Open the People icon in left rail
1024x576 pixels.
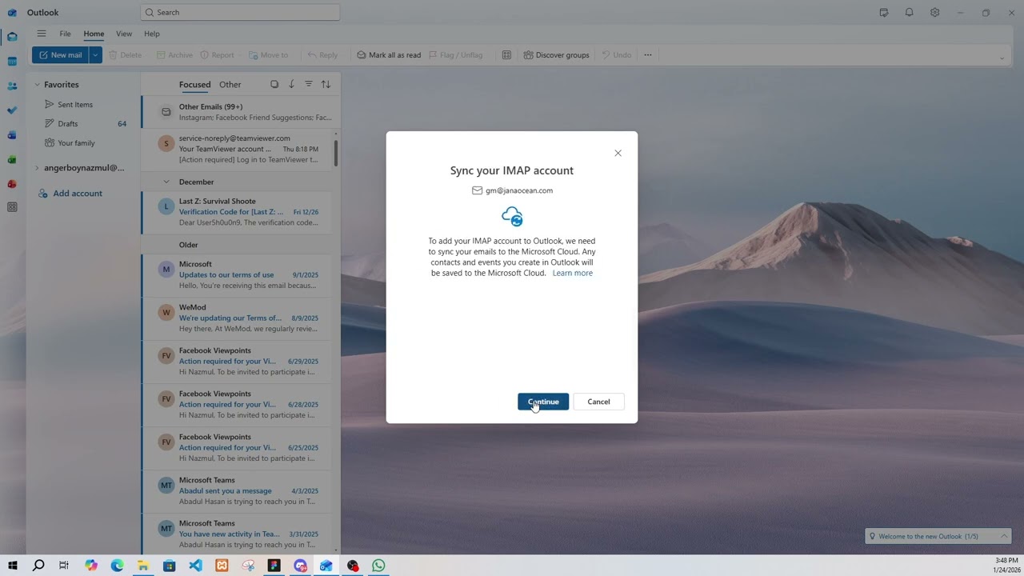click(x=12, y=86)
